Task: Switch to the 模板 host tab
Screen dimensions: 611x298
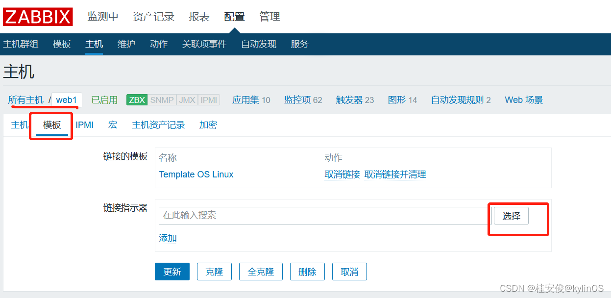Action: pyautogui.click(x=52, y=125)
